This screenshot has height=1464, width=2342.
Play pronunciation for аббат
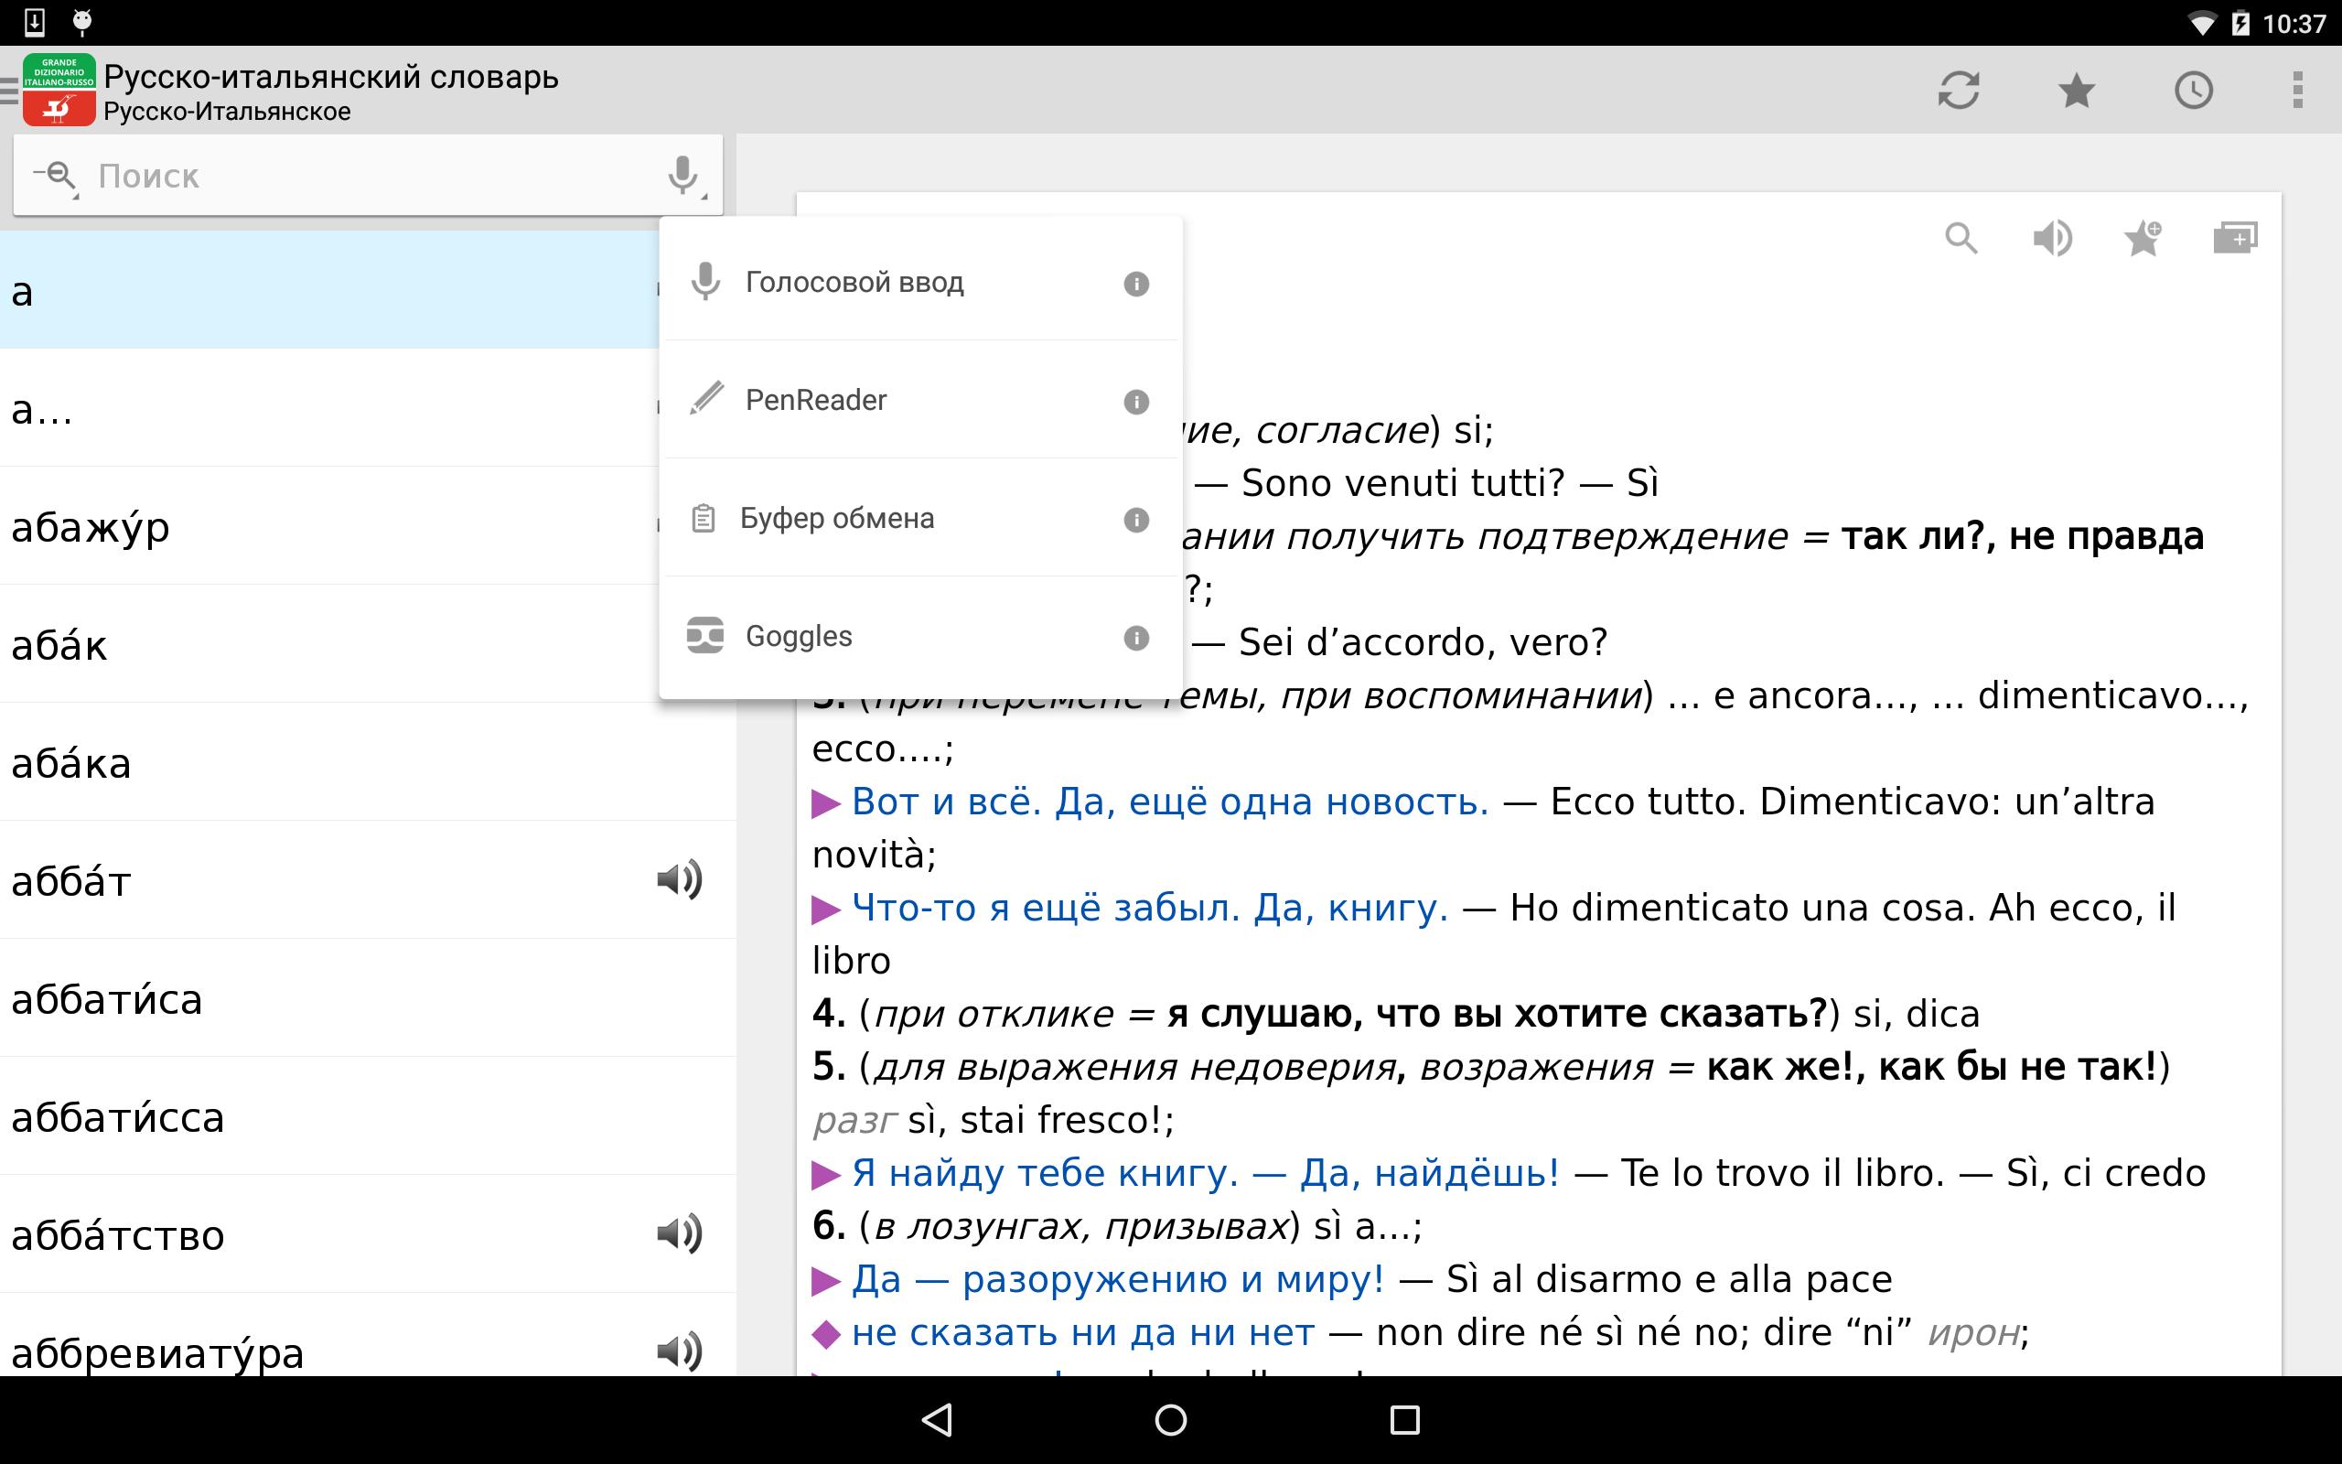(680, 879)
